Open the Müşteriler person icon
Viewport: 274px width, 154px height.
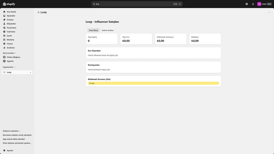pyautogui.click(x=4, y=24)
